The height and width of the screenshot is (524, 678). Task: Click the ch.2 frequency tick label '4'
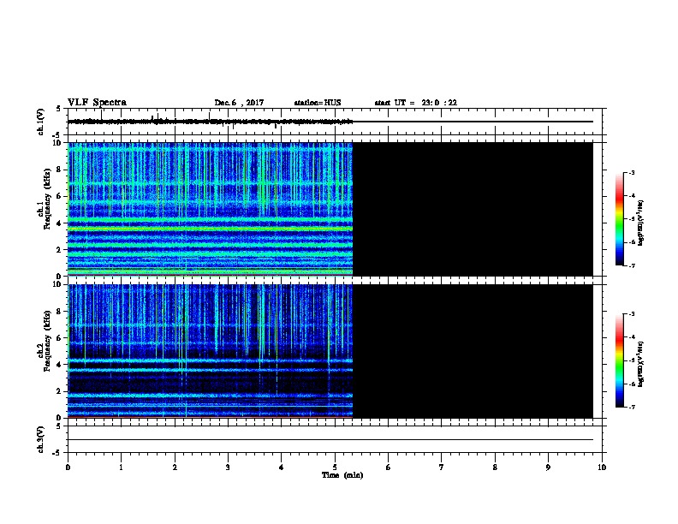(59, 365)
